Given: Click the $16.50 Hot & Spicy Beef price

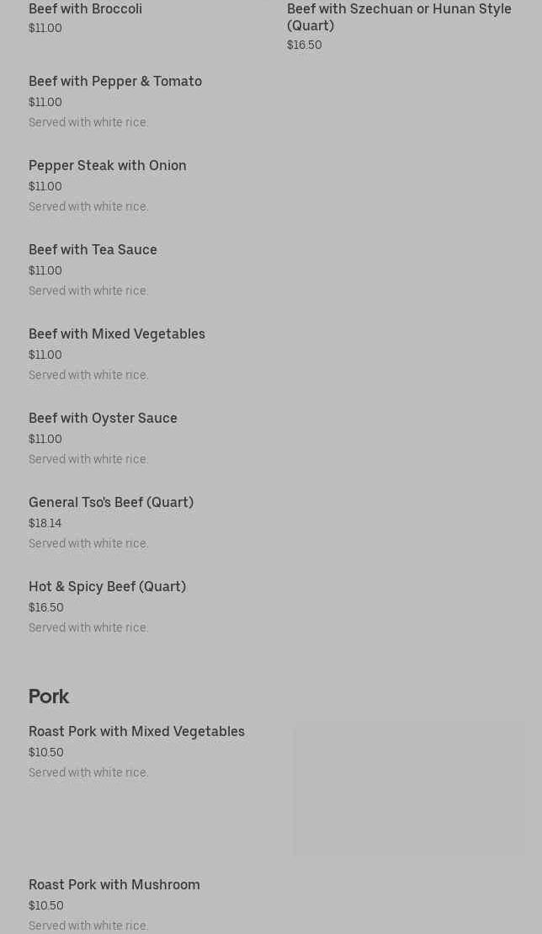Looking at the screenshot, I should point(46,608).
